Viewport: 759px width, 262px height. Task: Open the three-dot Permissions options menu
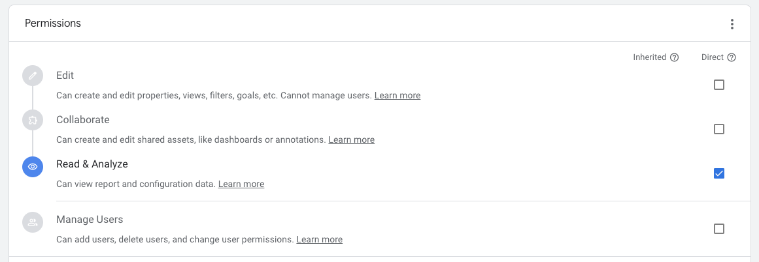click(x=732, y=24)
